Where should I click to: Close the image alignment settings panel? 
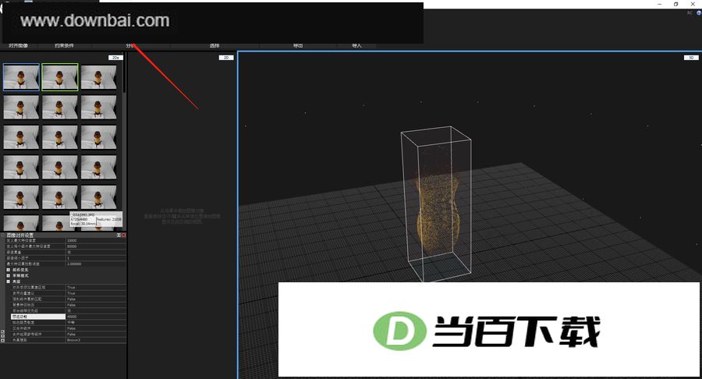tap(123, 235)
